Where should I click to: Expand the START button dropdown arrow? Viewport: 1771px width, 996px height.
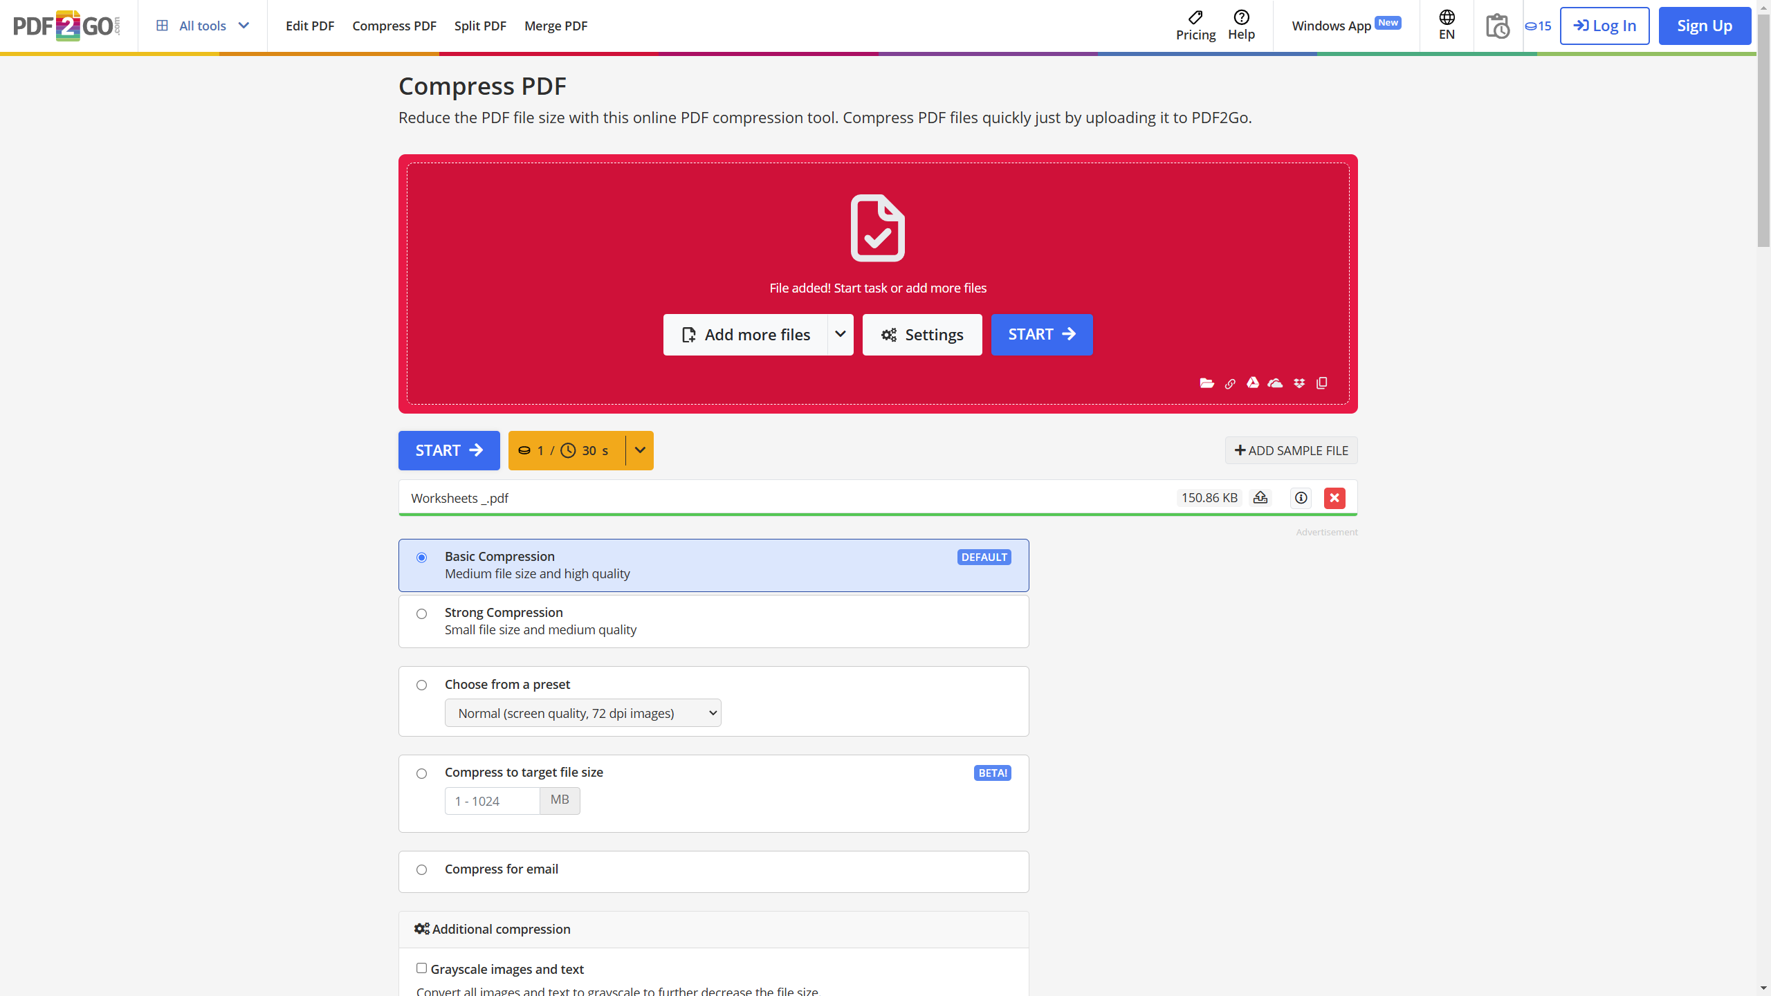[x=639, y=450]
